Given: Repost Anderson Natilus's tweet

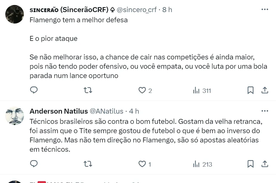Looking at the screenshot, I should tap(88, 164).
